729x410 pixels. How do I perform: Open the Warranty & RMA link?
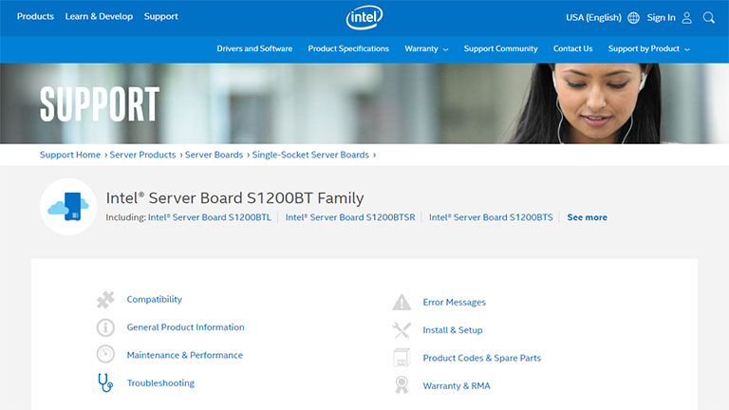pos(457,386)
